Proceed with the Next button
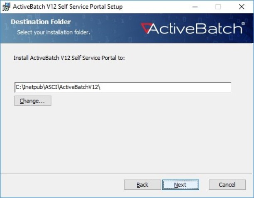 (x=181, y=185)
